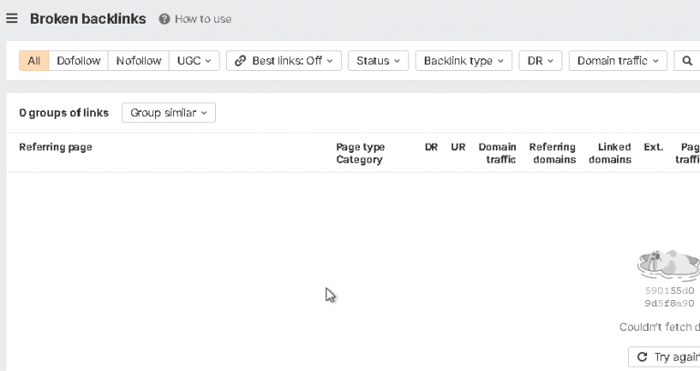The height and width of the screenshot is (371, 700).
Task: Click the Try again button
Action: pyautogui.click(x=664, y=356)
